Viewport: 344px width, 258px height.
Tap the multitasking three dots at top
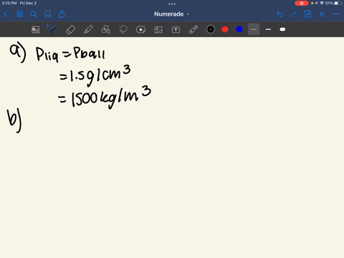coord(172,4)
